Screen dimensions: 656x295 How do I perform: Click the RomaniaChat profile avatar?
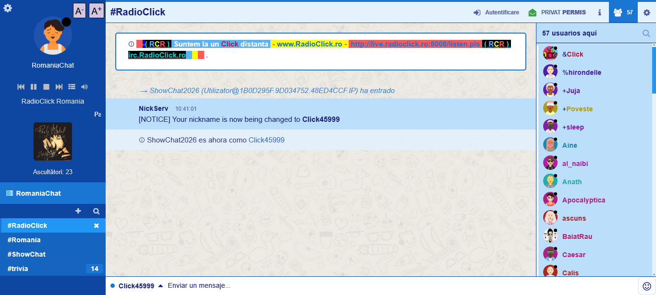(53, 36)
